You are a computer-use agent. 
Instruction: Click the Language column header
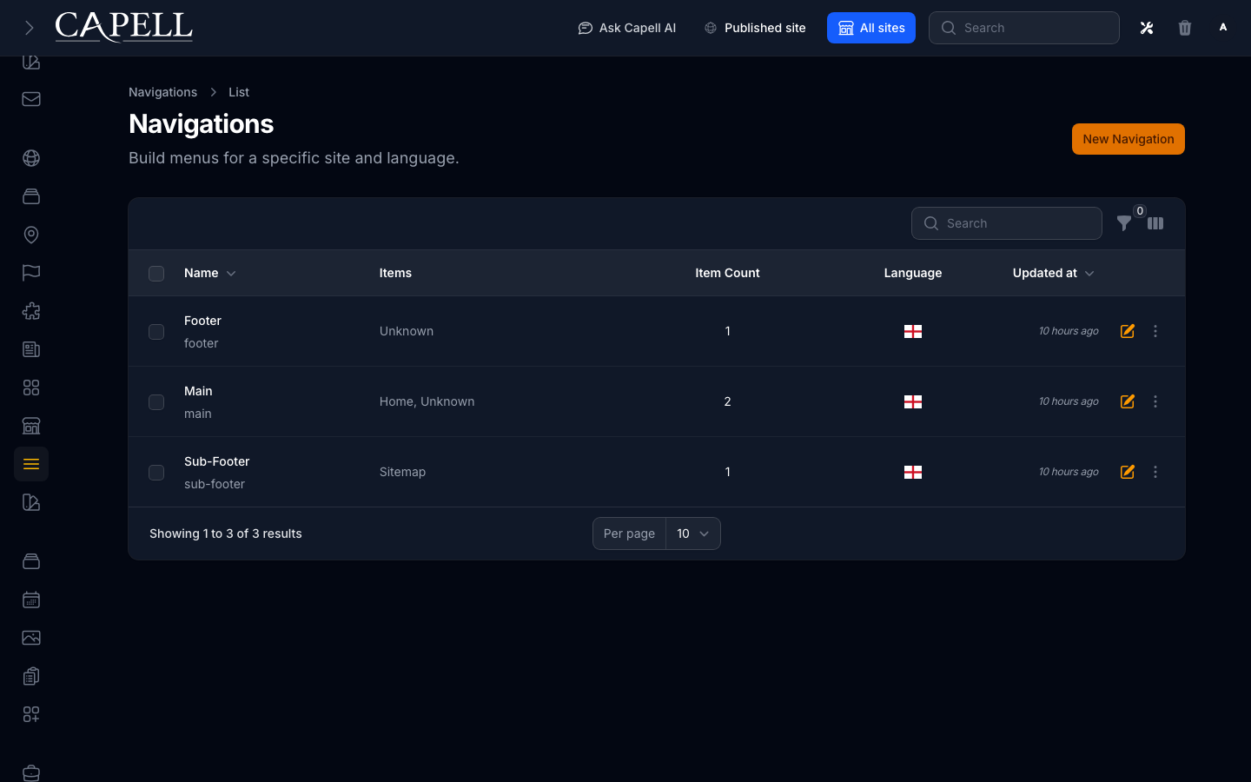(913, 273)
